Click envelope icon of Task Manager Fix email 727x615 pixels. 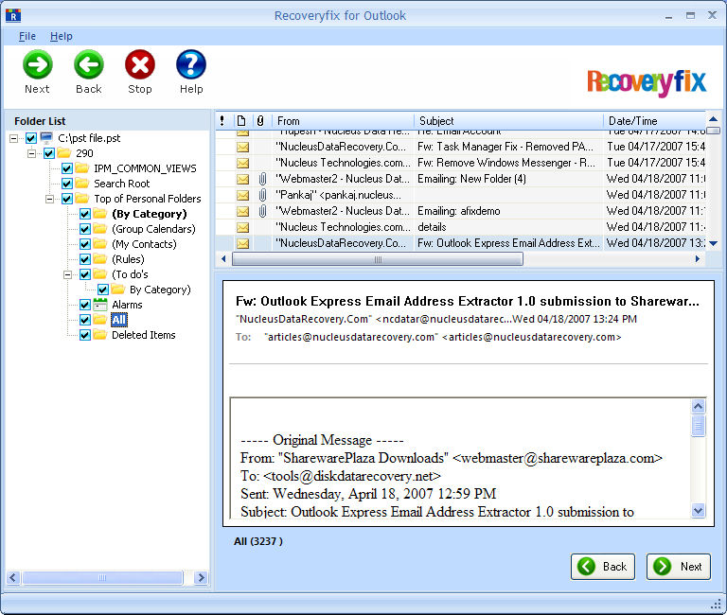(x=242, y=148)
